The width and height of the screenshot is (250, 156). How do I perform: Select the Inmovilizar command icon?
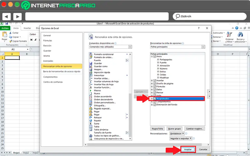91,76
